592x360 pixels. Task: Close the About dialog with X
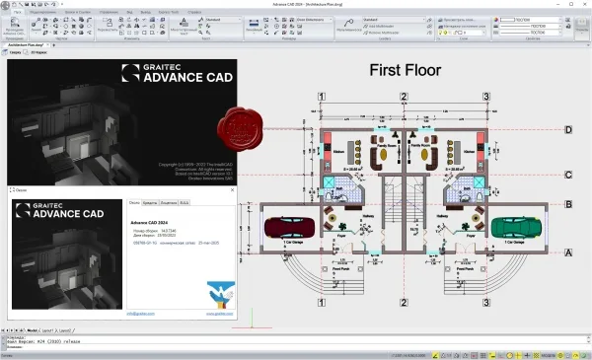(x=232, y=189)
